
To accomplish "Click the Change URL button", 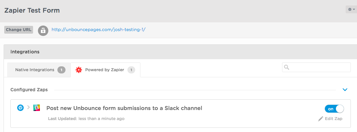I will point(19,30).
